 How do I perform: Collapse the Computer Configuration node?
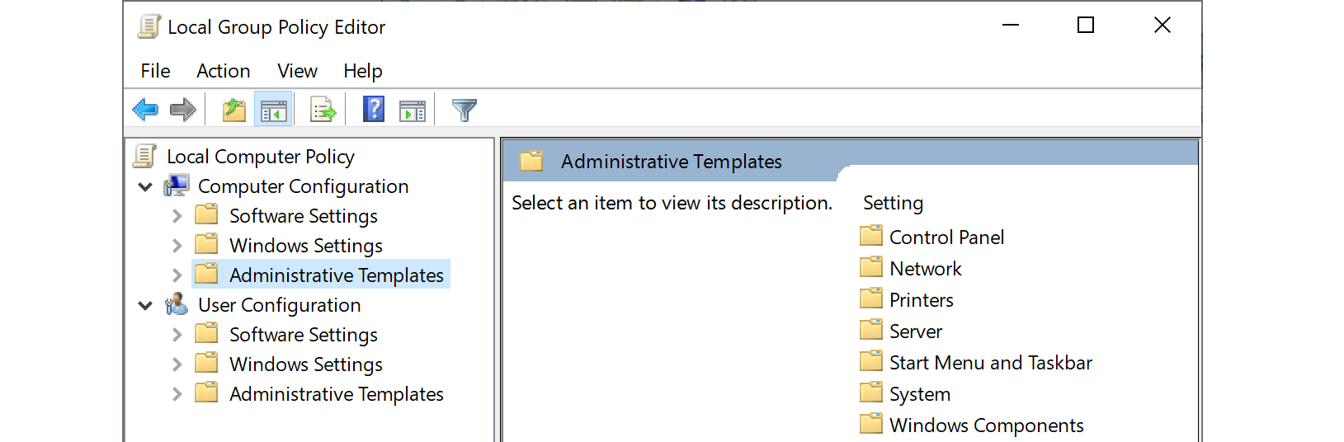pyautogui.click(x=145, y=187)
